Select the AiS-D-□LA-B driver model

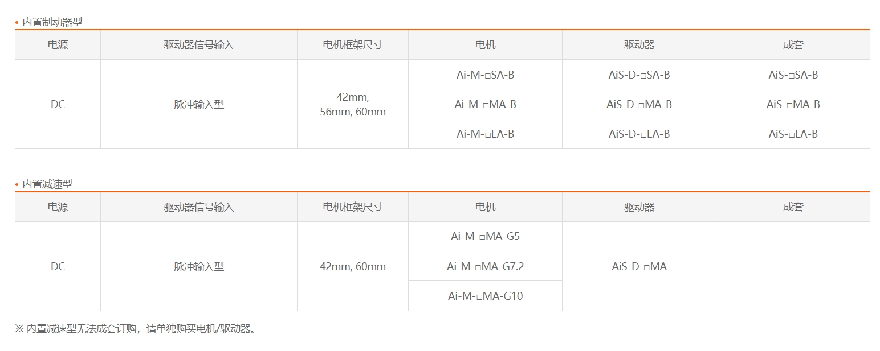point(639,134)
